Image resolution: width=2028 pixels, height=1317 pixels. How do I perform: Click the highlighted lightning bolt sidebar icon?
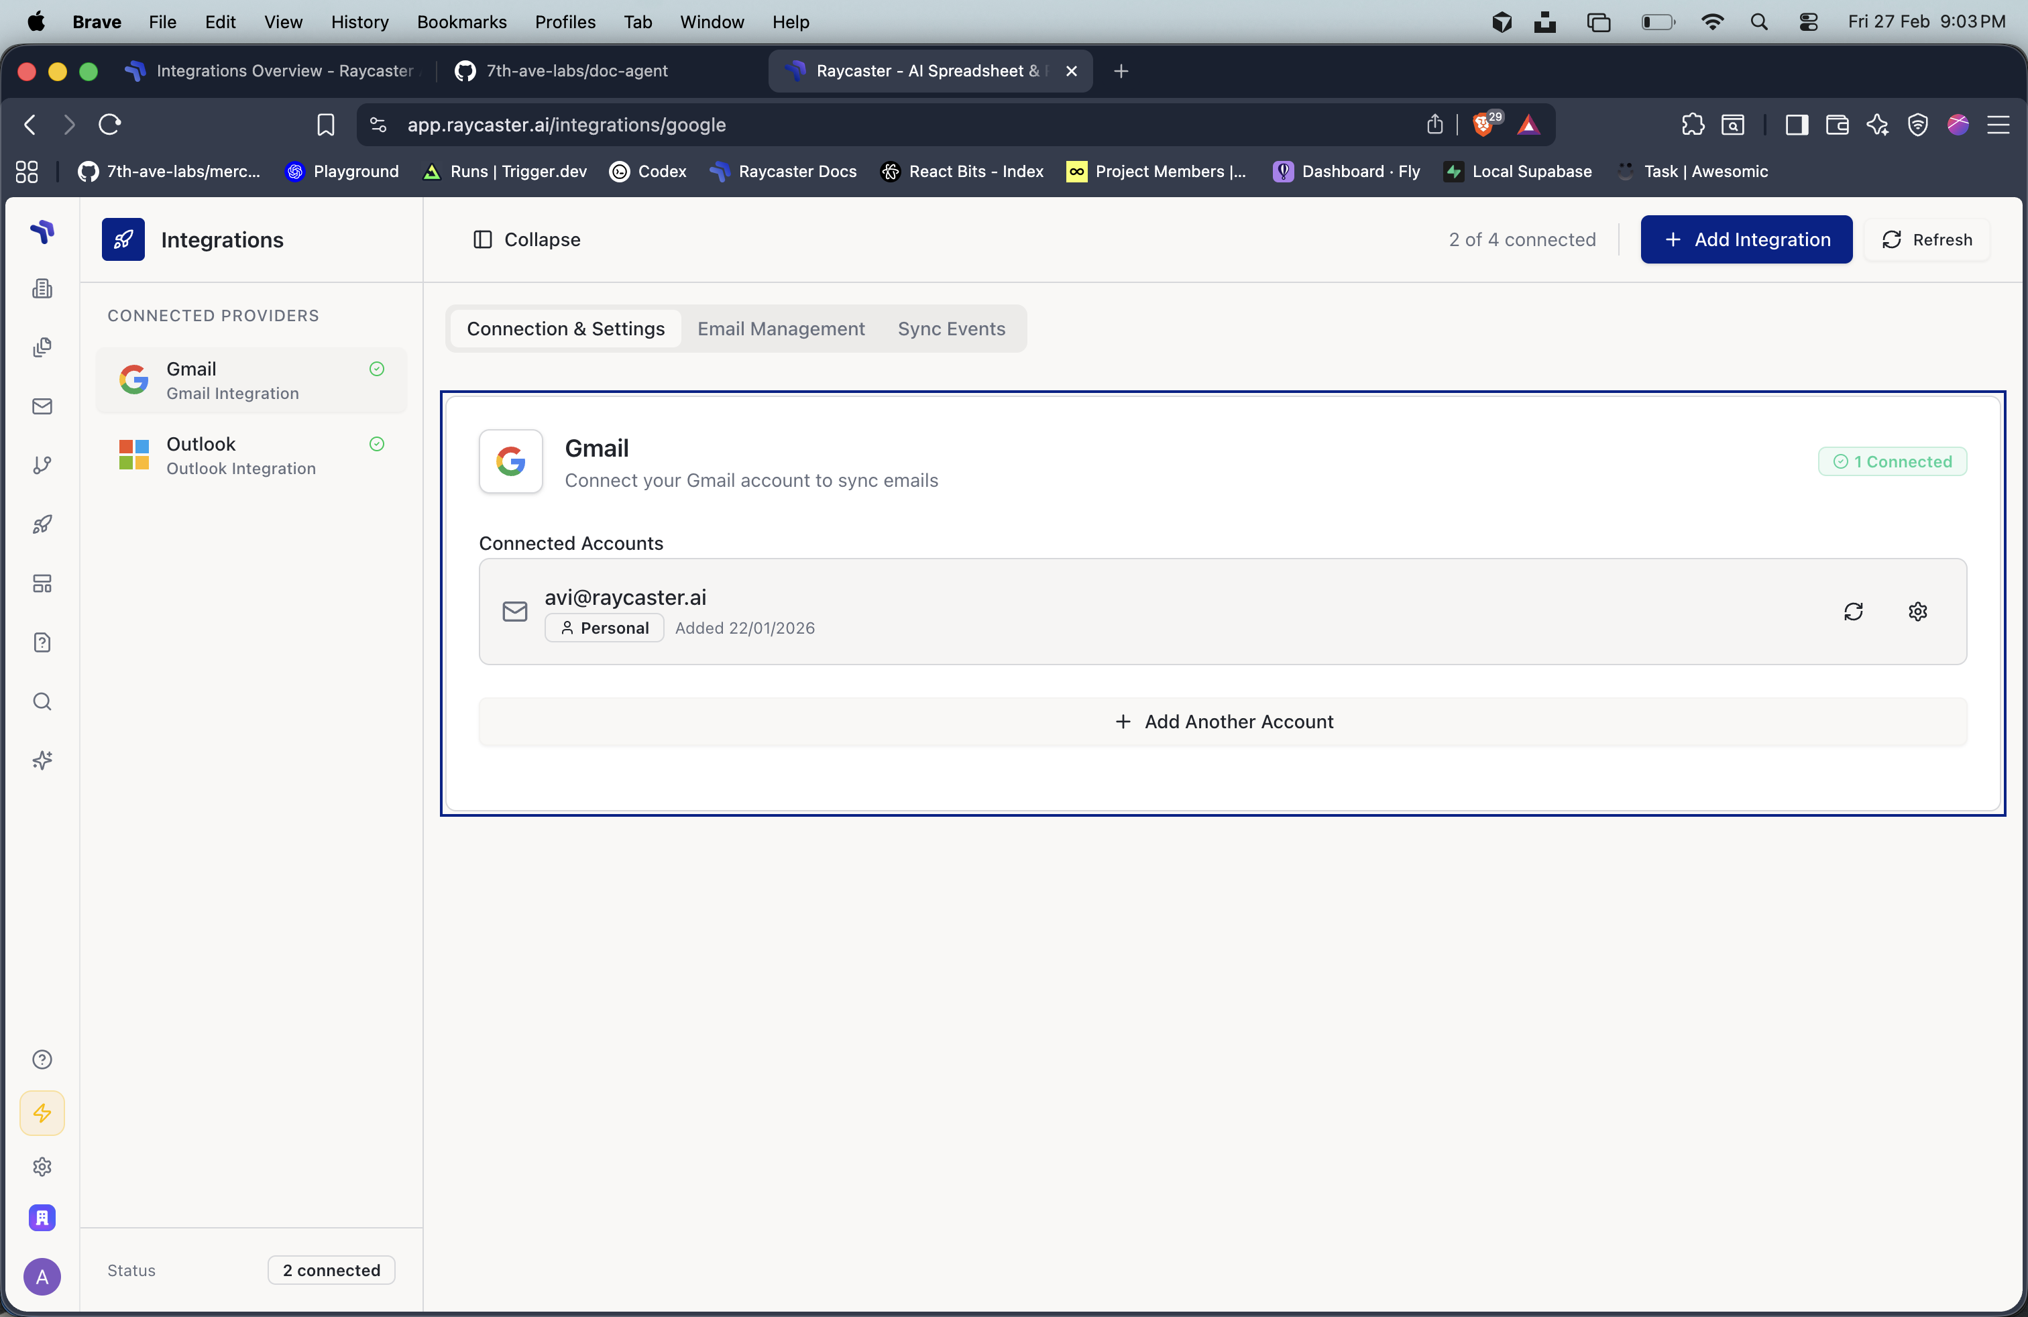[x=42, y=1112]
